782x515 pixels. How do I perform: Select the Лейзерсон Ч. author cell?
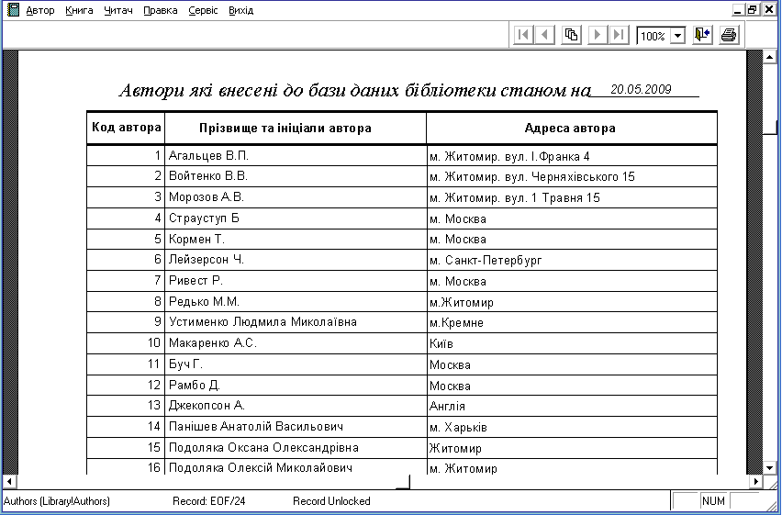[296, 260]
